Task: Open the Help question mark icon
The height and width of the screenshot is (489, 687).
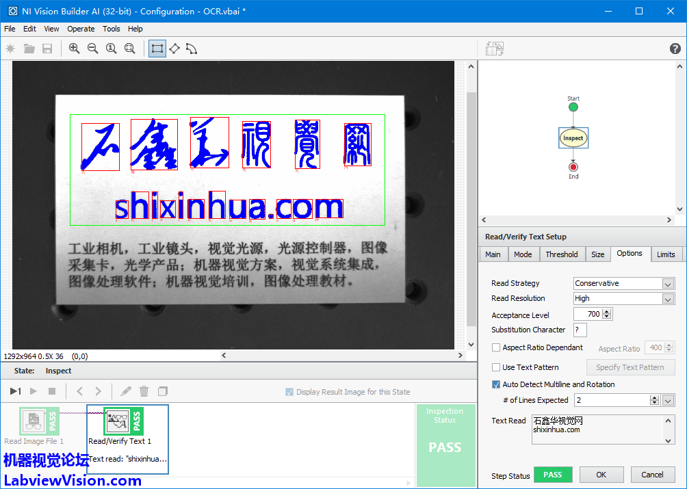Action: [675, 49]
